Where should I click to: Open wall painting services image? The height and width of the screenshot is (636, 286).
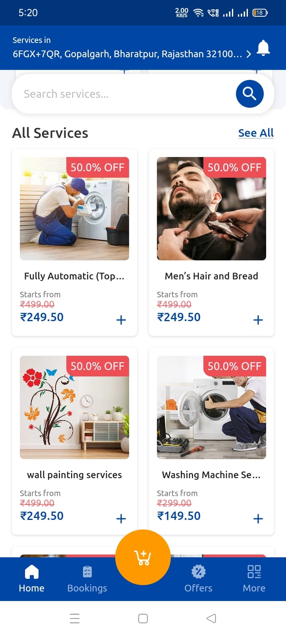coord(74,407)
